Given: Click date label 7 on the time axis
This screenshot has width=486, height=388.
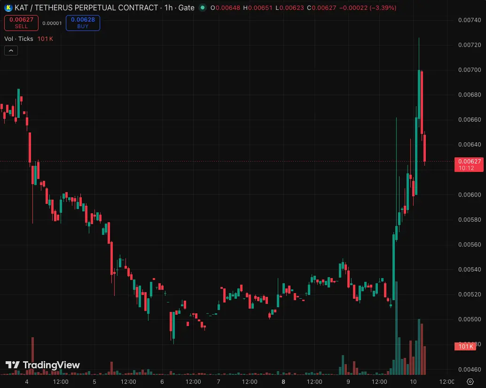Looking at the screenshot, I should (219, 382).
